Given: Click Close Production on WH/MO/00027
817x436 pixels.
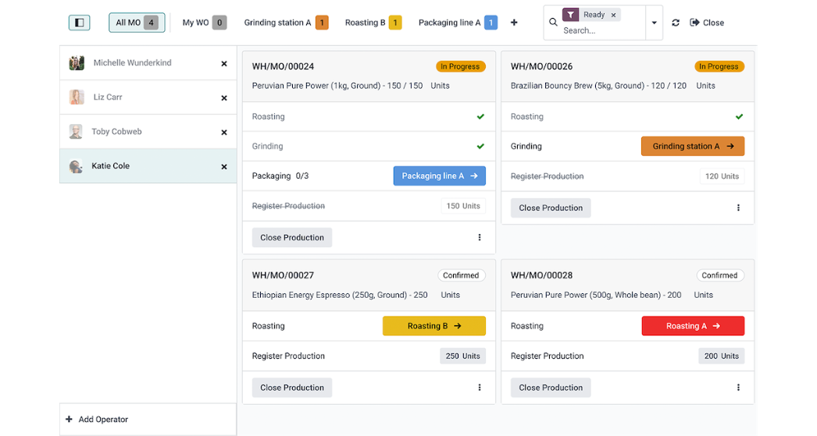Looking at the screenshot, I should coord(292,388).
